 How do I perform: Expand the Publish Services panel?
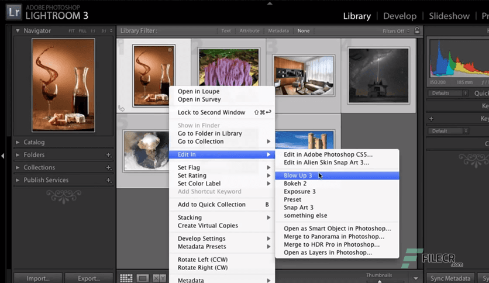pos(18,180)
